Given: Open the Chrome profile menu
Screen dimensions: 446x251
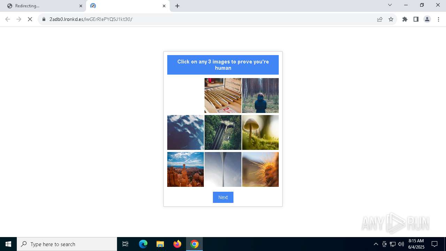Looking at the screenshot, I should [427, 19].
